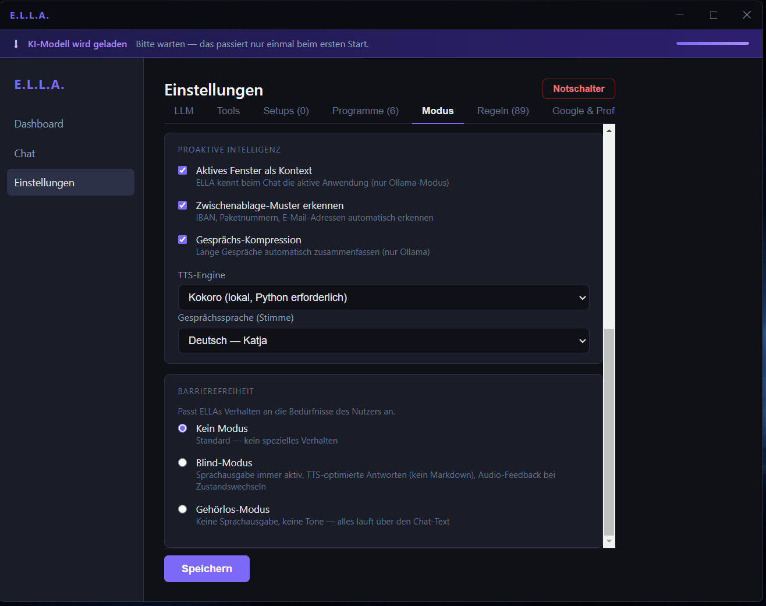Open the Gesprächssprache Deutsch — Katja dropdown

[384, 341]
